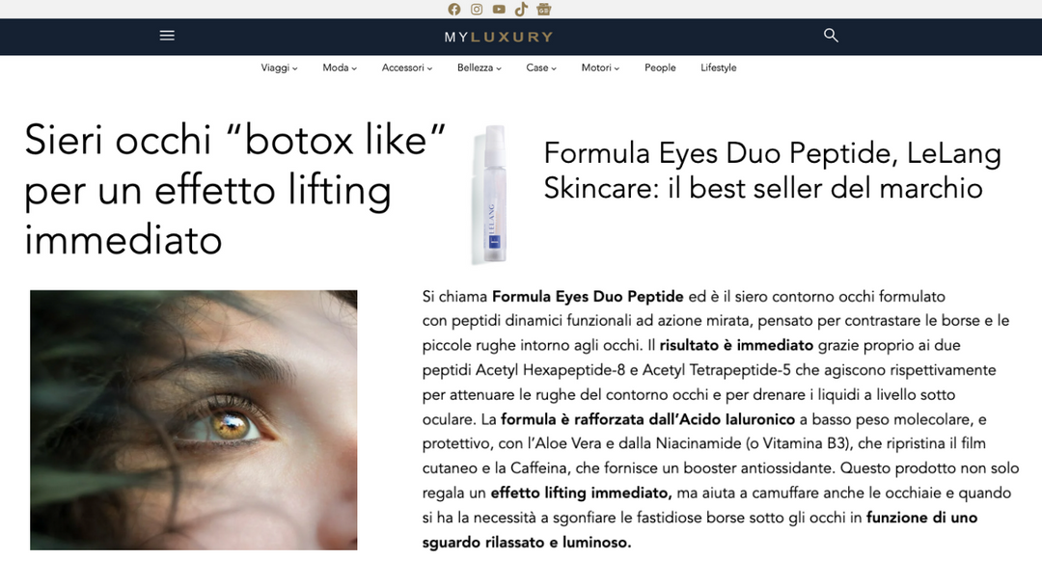Open the Lifestyle section
Viewport: 1042px width, 586px height.
719,67
